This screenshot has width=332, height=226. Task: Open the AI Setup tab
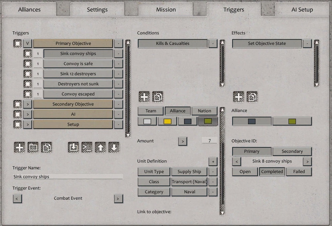point(302,9)
